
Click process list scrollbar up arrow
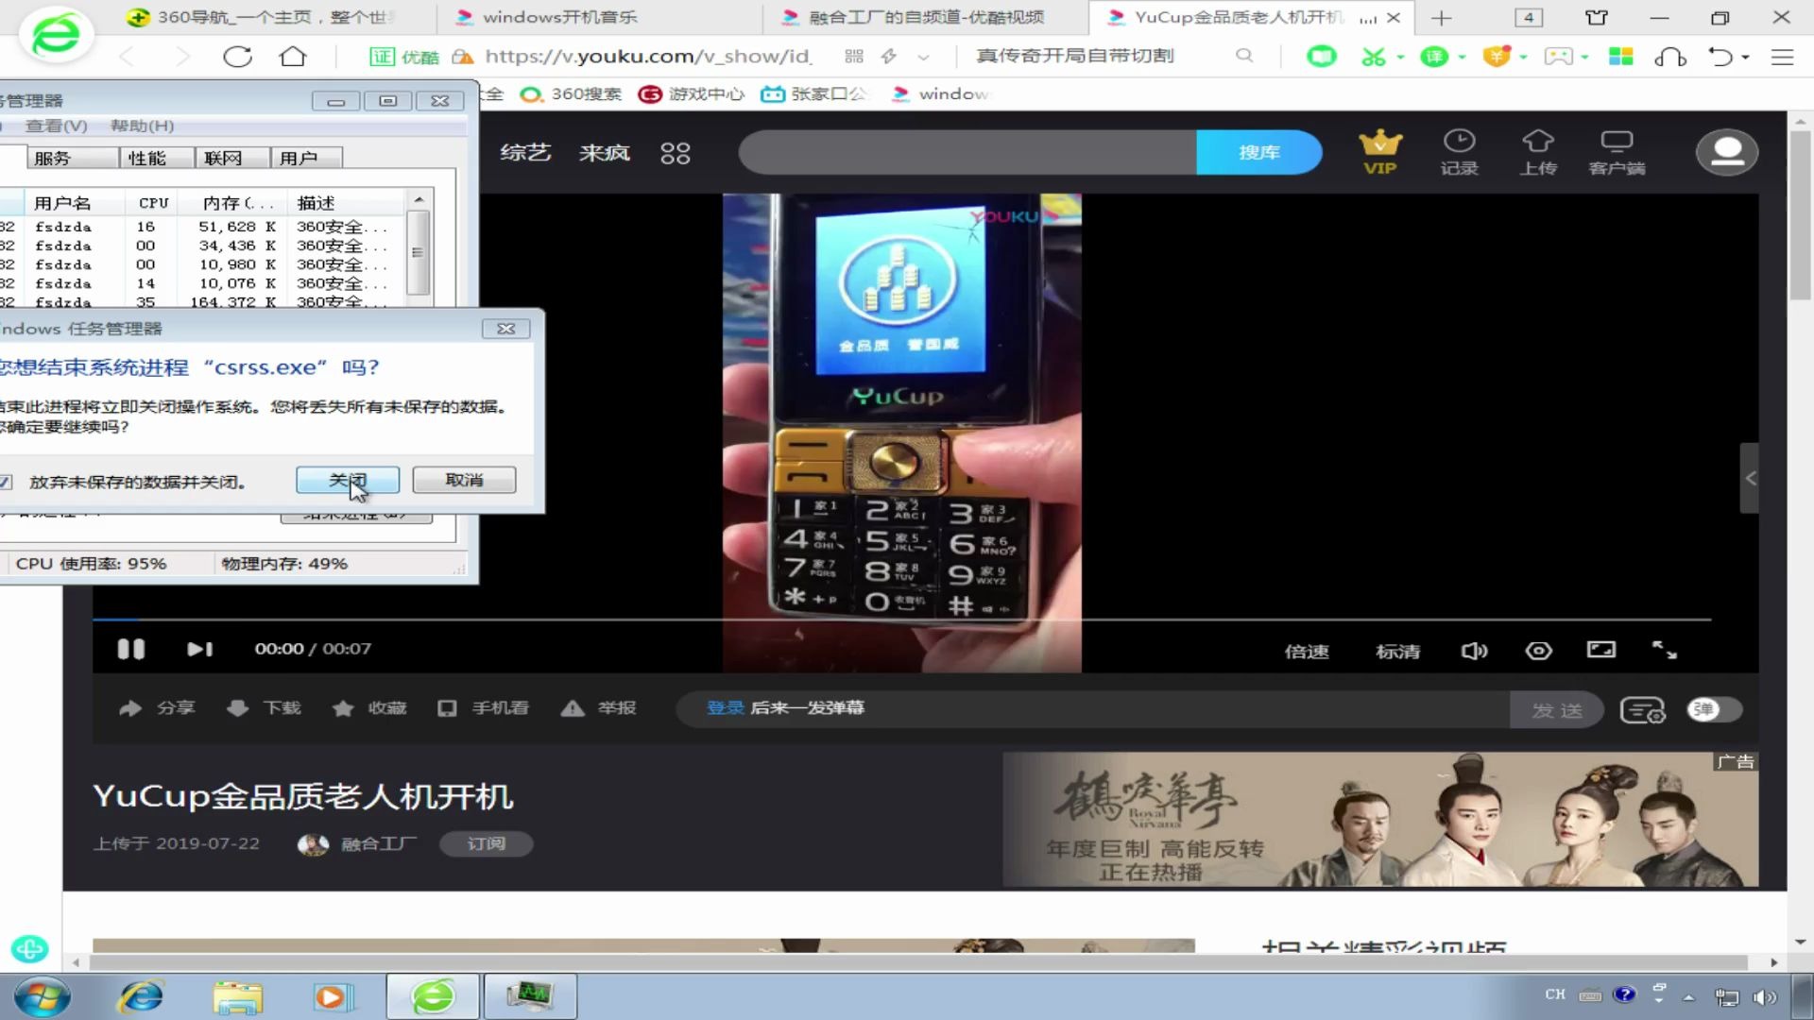[419, 200]
